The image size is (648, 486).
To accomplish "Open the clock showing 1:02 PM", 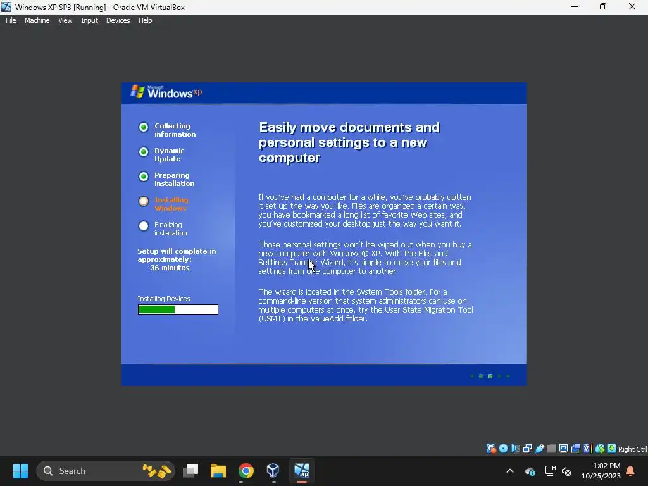I will (601, 471).
